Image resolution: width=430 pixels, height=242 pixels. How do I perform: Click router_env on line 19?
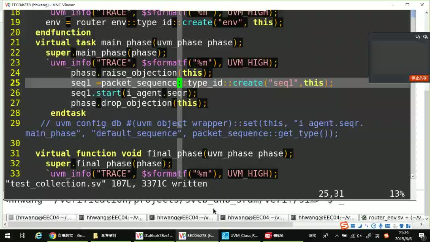click(x=101, y=22)
